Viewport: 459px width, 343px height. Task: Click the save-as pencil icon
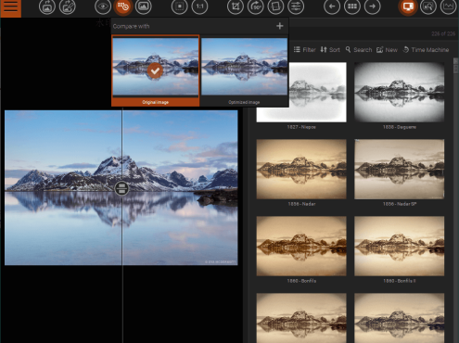pyautogui.click(x=67, y=6)
